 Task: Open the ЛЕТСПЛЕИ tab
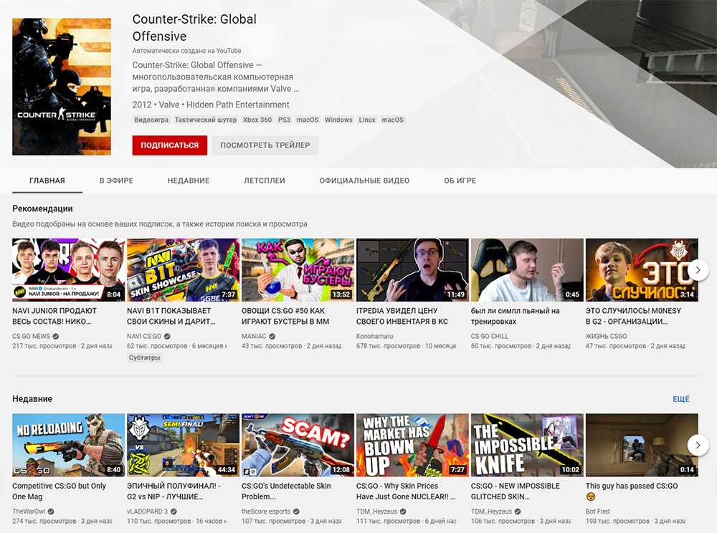264,181
